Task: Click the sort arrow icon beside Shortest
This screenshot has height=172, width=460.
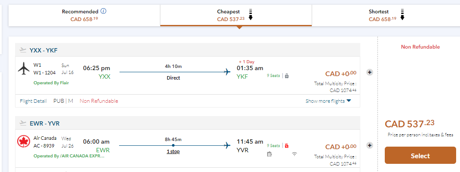Action: click(402, 15)
